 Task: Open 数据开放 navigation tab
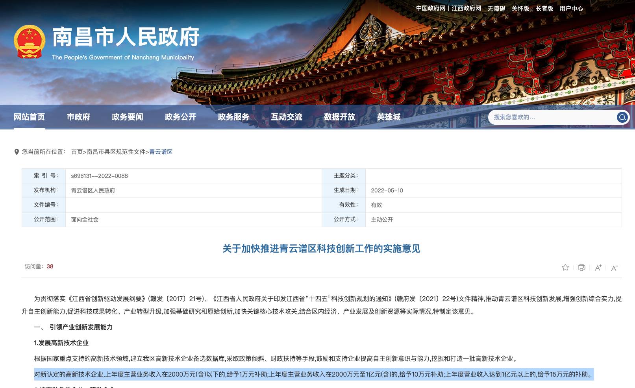340,117
